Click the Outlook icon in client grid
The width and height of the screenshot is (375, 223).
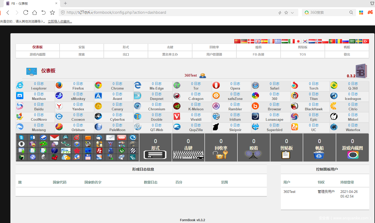tap(33, 138)
